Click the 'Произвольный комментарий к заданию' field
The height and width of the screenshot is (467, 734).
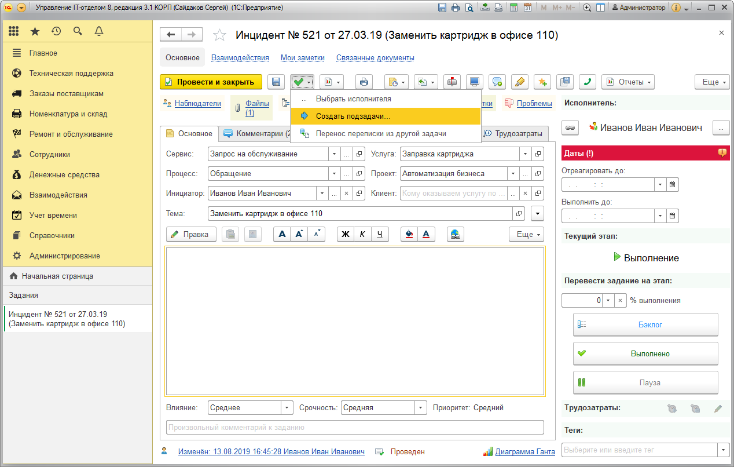[x=355, y=428]
